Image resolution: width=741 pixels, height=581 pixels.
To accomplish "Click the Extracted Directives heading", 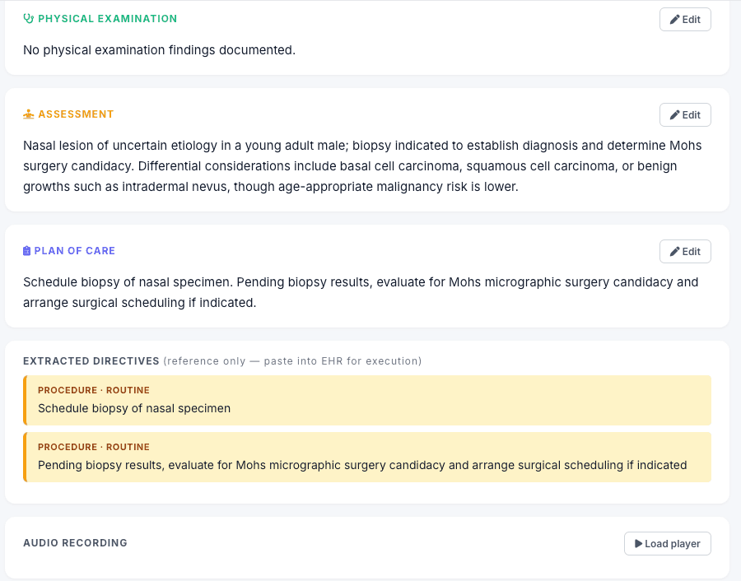I will tap(91, 361).
